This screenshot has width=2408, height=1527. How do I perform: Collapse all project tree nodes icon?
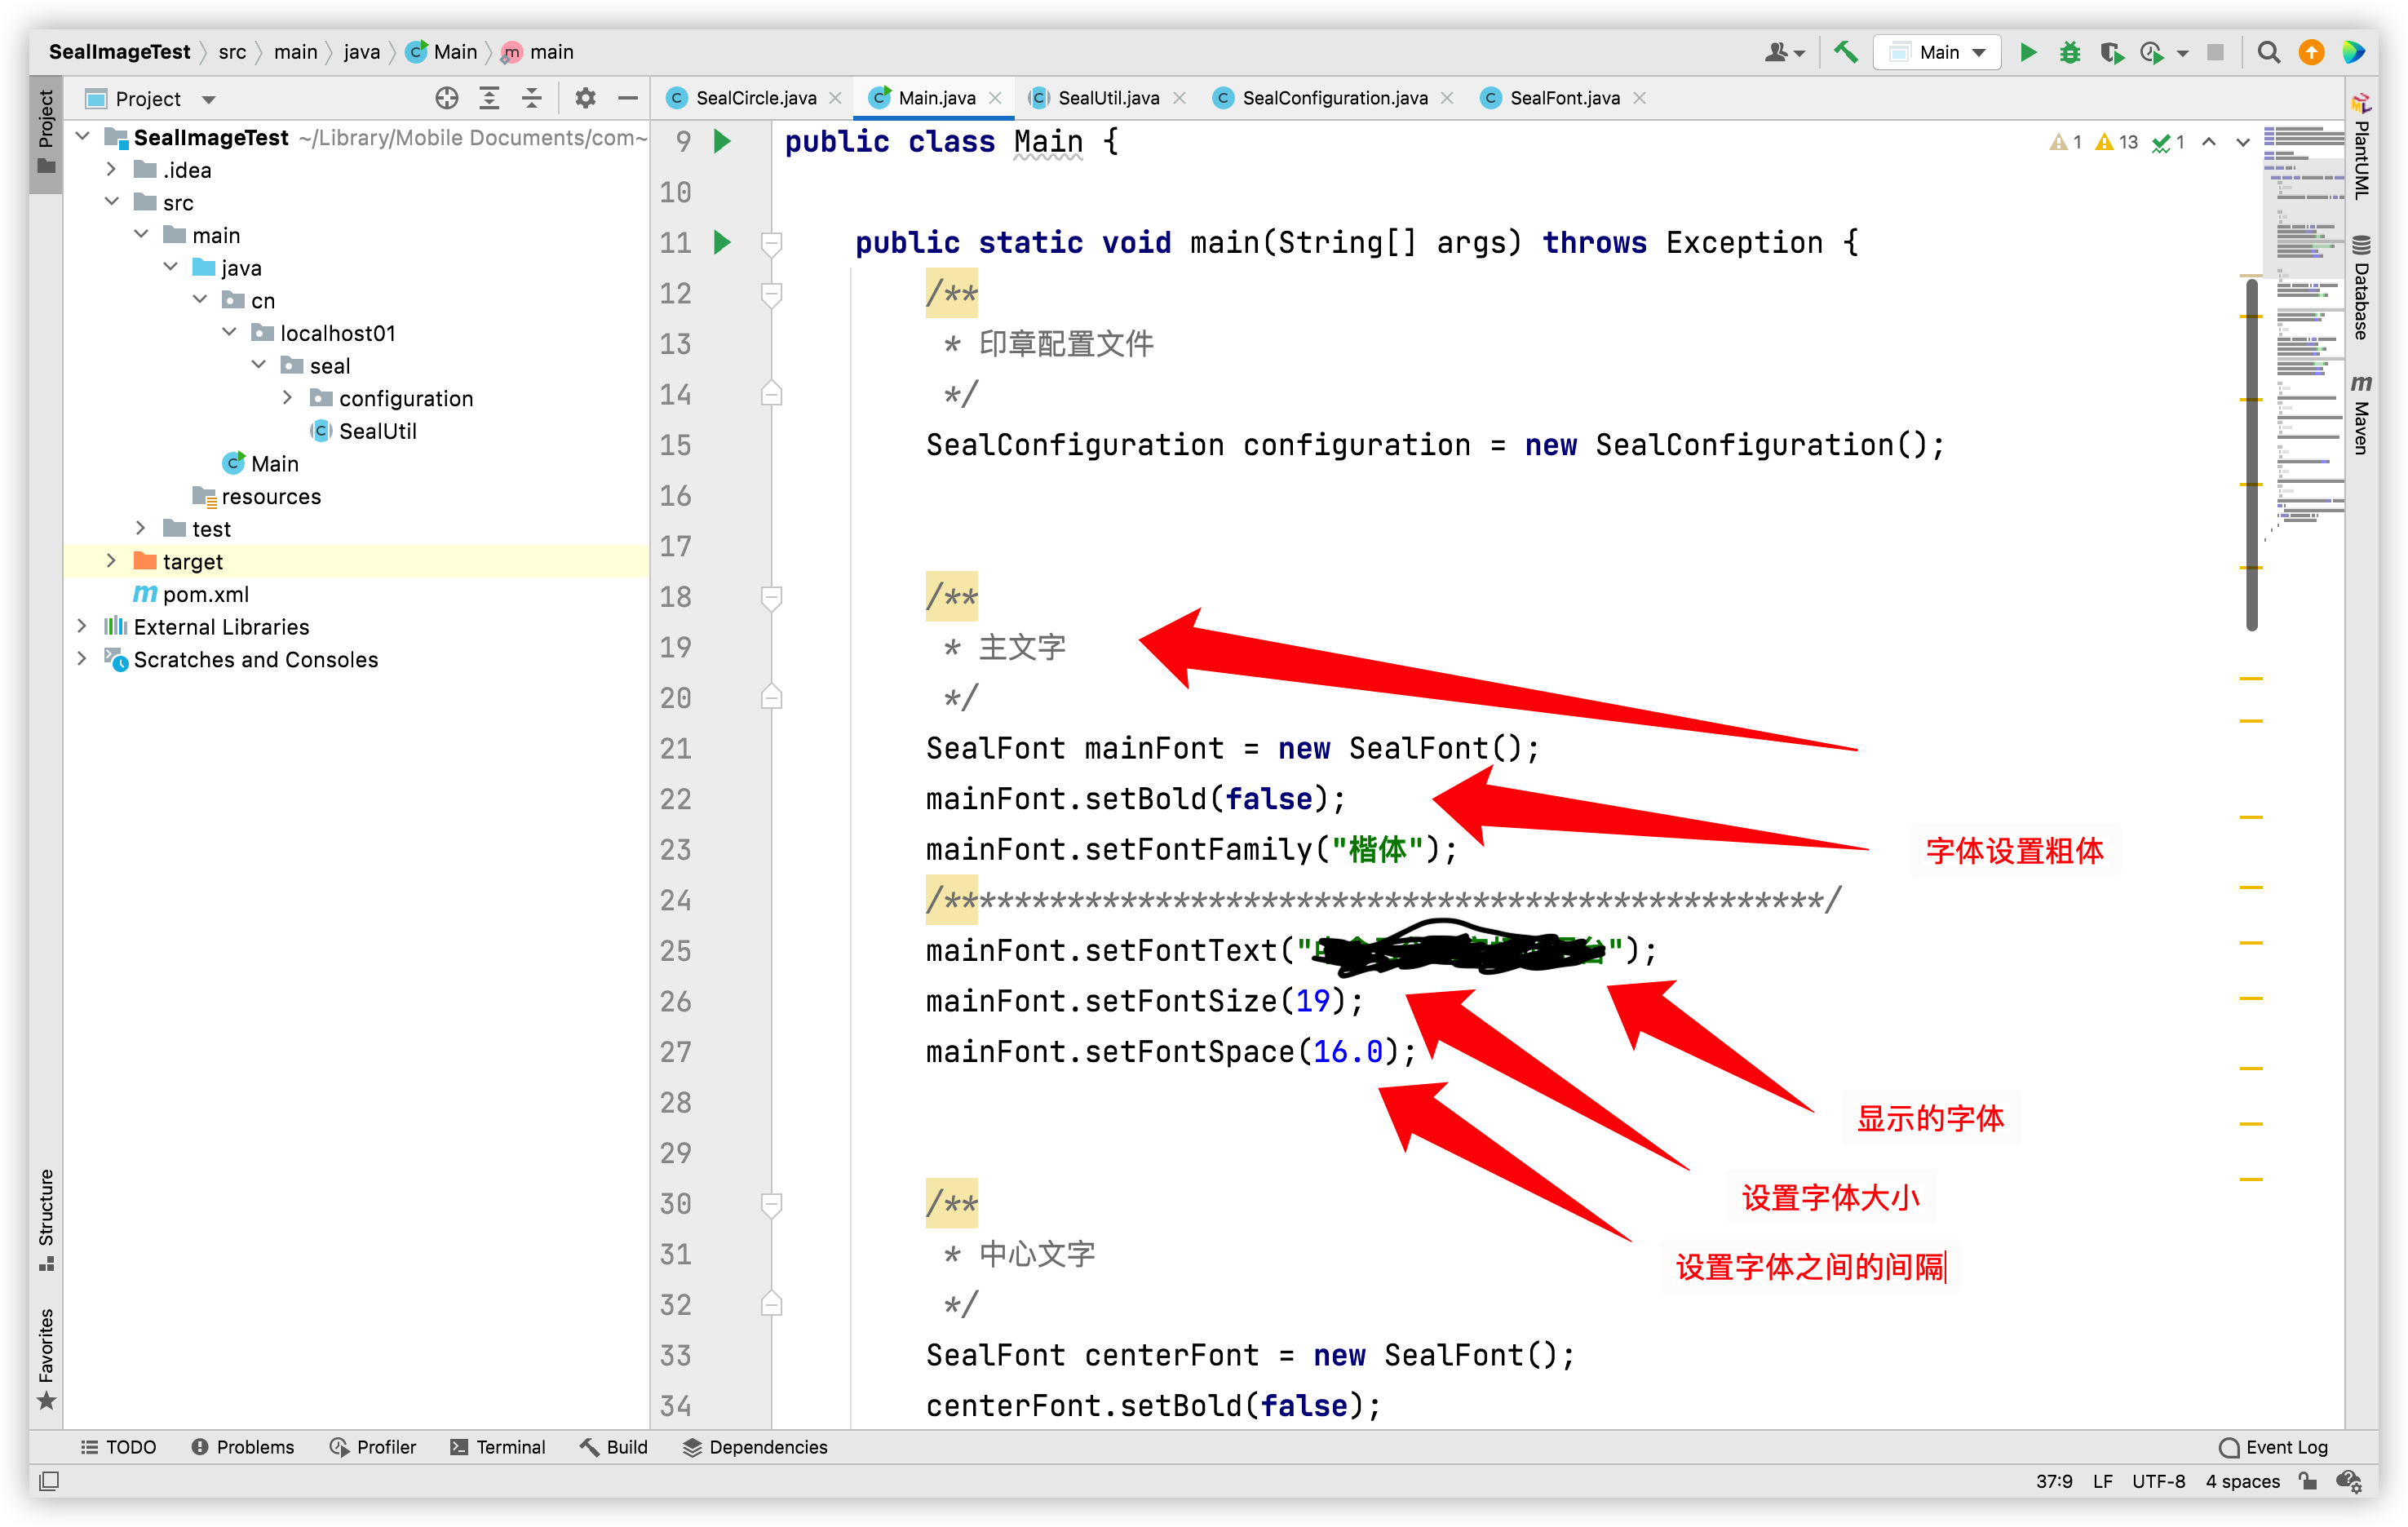click(531, 98)
